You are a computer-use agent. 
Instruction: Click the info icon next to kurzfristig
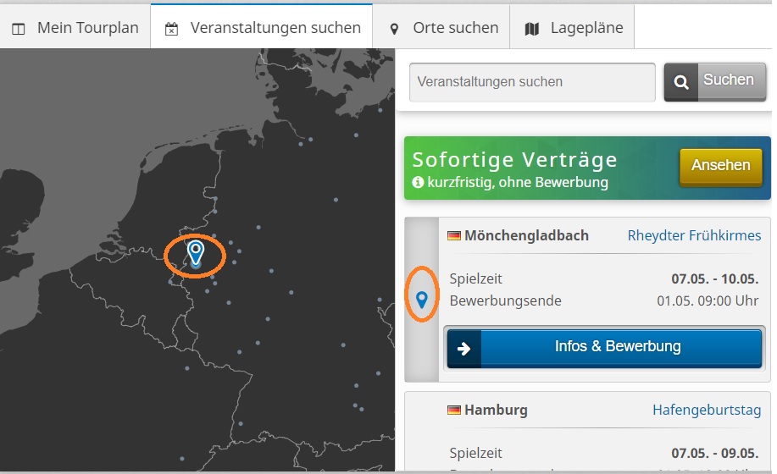(418, 182)
